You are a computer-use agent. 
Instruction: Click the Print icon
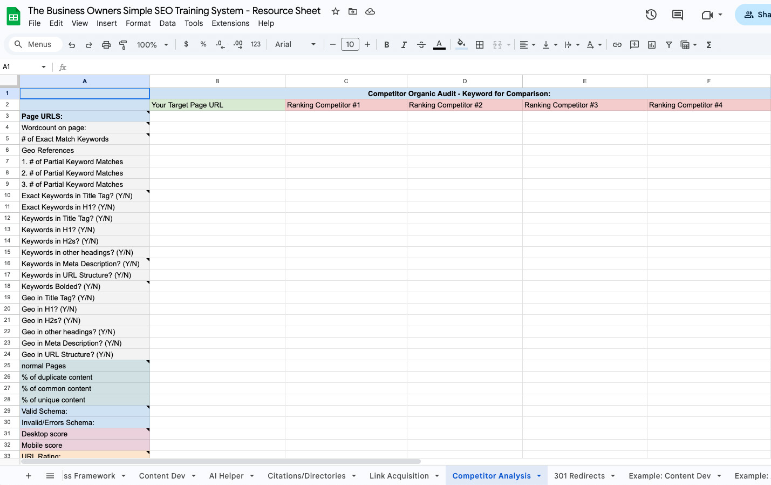106,45
